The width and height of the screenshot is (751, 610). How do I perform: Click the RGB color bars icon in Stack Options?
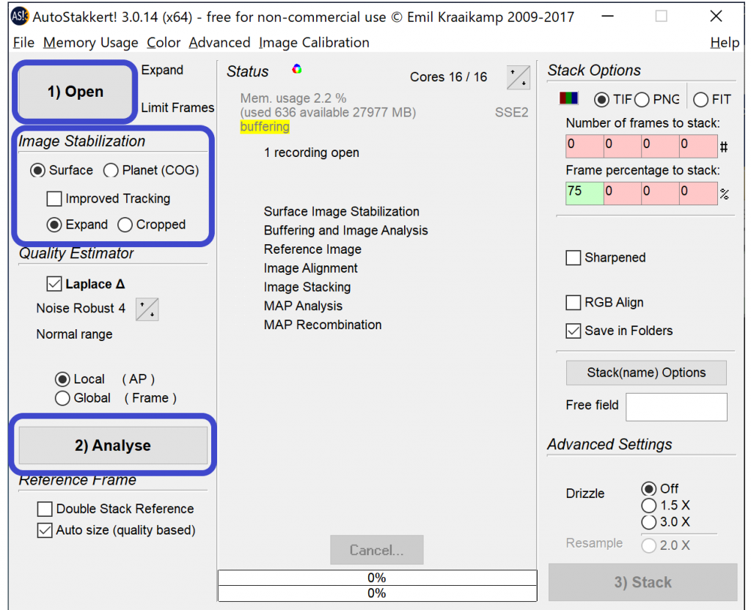click(x=568, y=98)
